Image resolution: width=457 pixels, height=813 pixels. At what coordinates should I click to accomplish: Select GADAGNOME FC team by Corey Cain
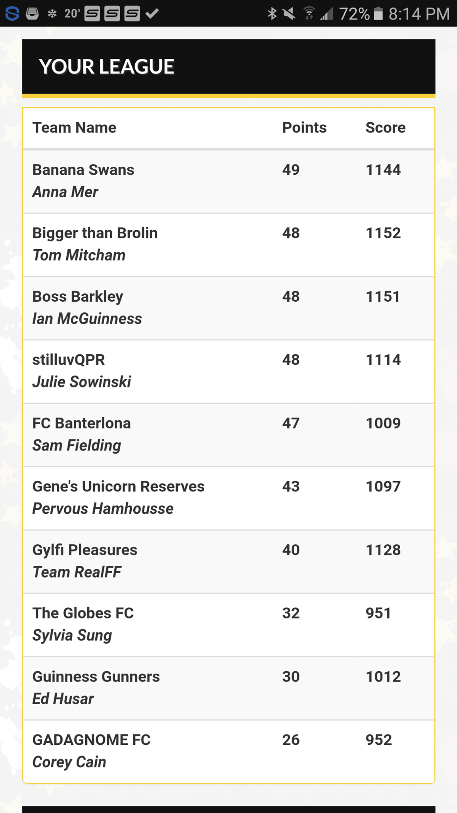228,751
